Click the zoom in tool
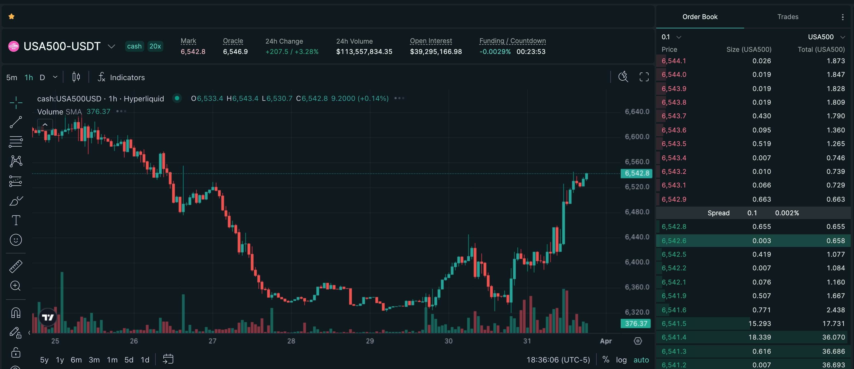The width and height of the screenshot is (854, 369). [x=16, y=286]
